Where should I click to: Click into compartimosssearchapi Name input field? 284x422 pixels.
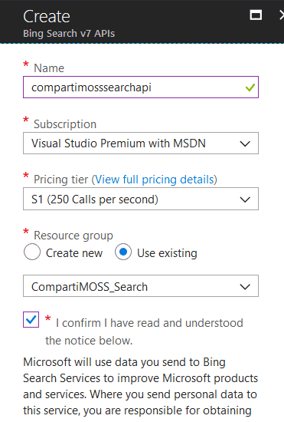[141, 87]
